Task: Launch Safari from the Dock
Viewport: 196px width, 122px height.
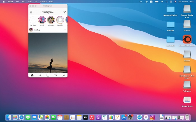Action: click(x=22, y=117)
